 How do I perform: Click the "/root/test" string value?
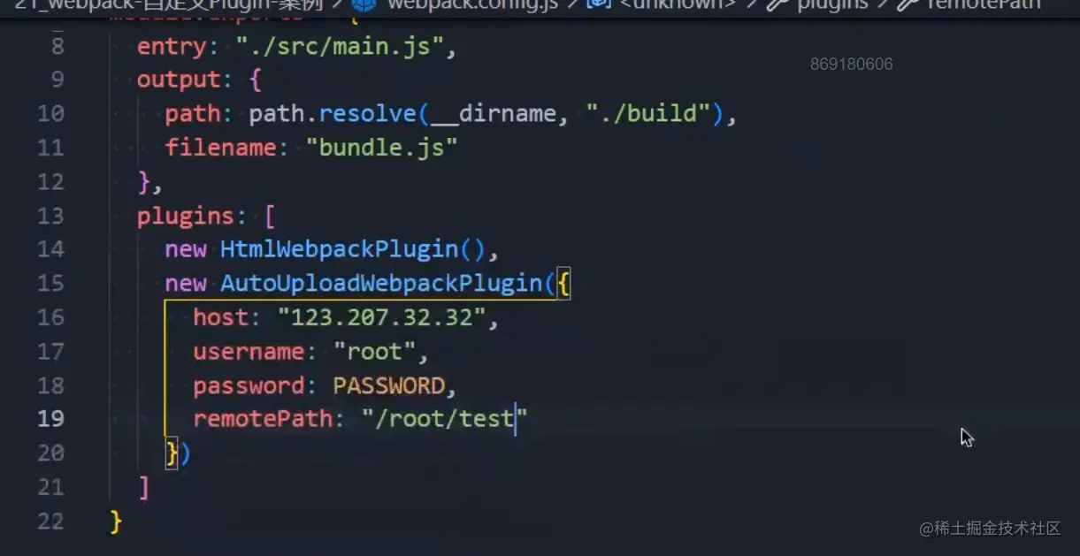click(444, 419)
